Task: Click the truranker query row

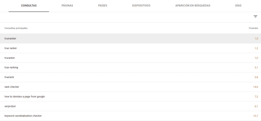Action: click(10, 58)
